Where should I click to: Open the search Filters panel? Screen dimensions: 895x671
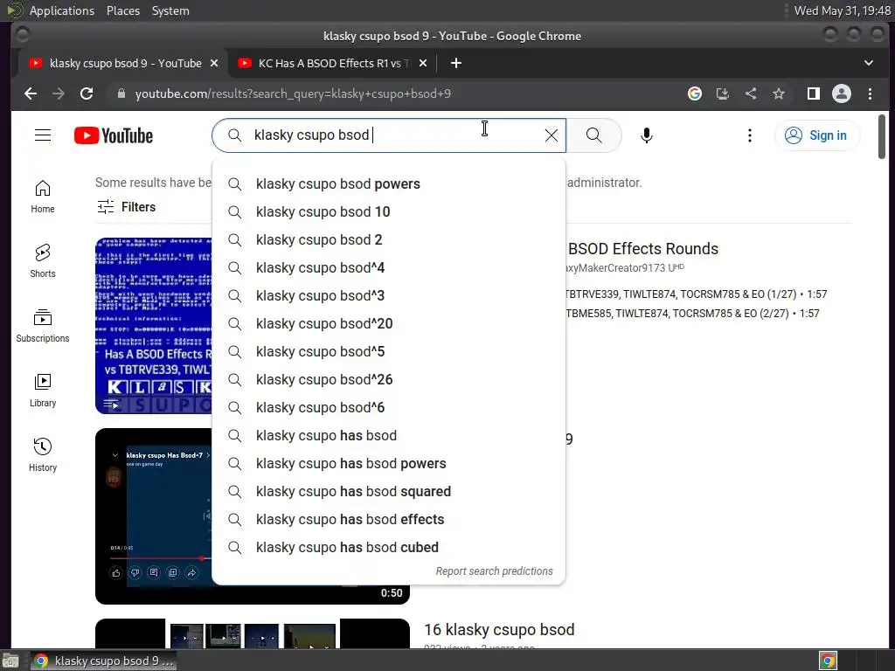click(x=127, y=206)
